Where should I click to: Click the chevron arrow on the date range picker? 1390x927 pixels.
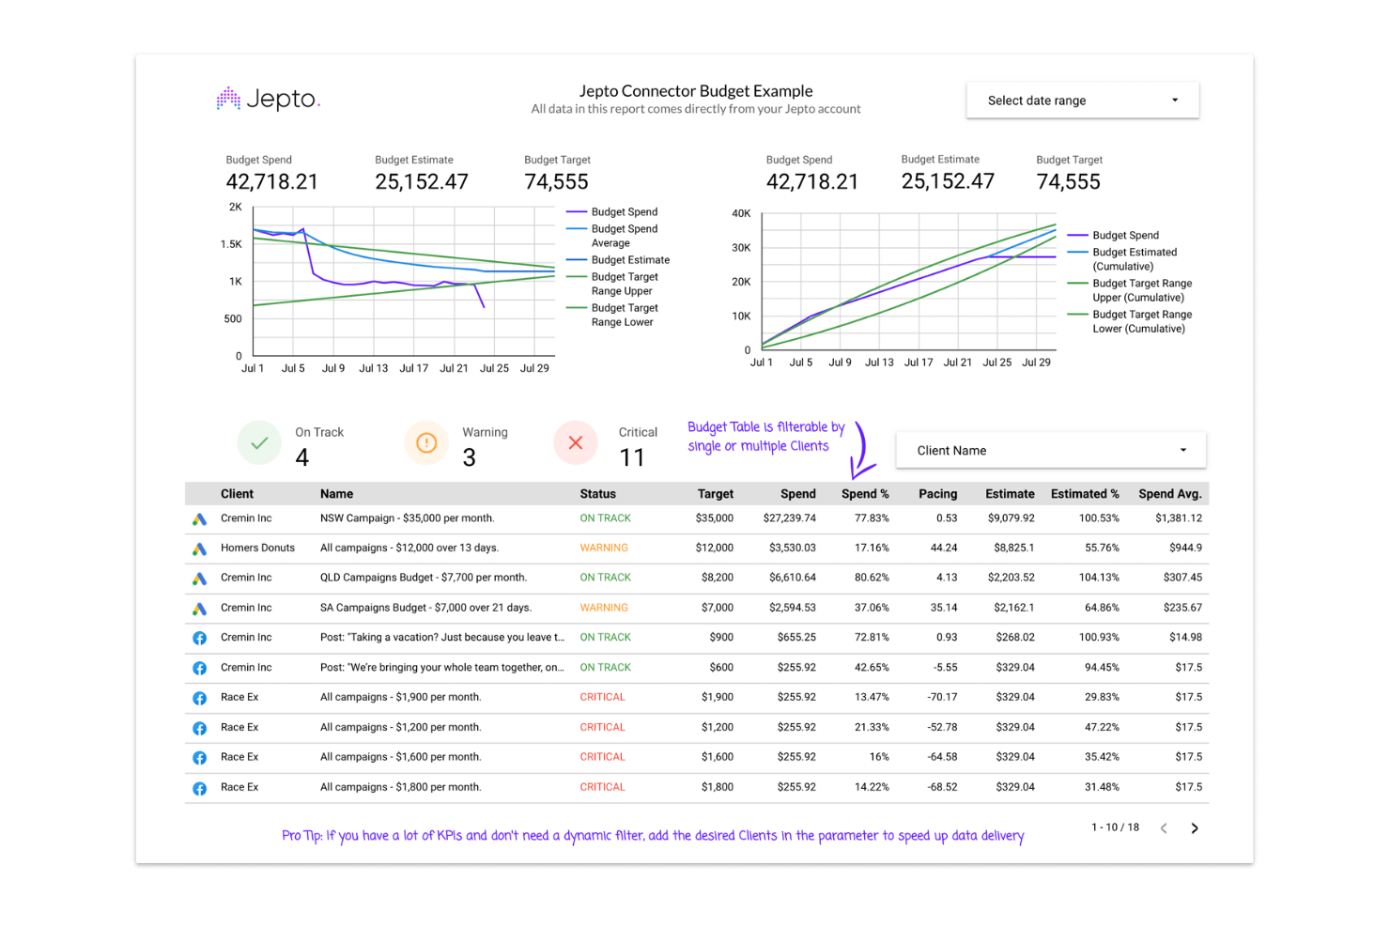coord(1173,99)
